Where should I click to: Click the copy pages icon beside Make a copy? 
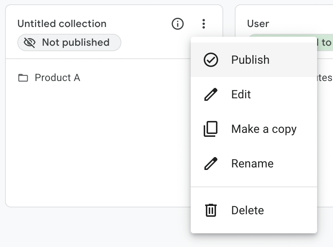tap(211, 129)
